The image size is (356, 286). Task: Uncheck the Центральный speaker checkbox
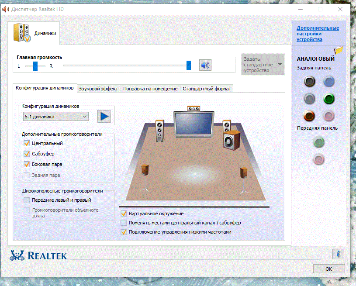click(x=27, y=143)
